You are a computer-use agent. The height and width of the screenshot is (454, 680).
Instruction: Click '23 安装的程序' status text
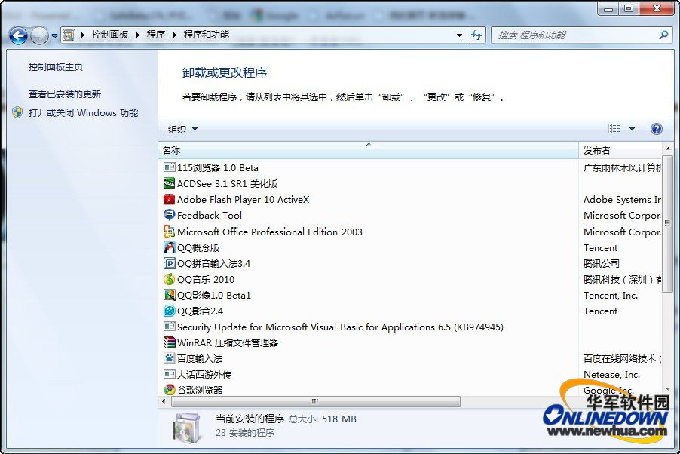click(245, 433)
